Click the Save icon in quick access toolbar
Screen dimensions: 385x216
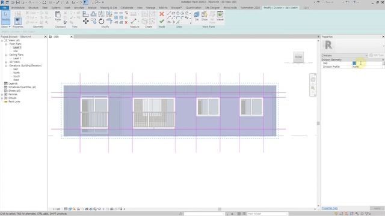[17, 2]
